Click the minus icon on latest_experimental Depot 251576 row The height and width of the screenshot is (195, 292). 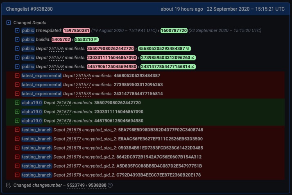(x=17, y=76)
